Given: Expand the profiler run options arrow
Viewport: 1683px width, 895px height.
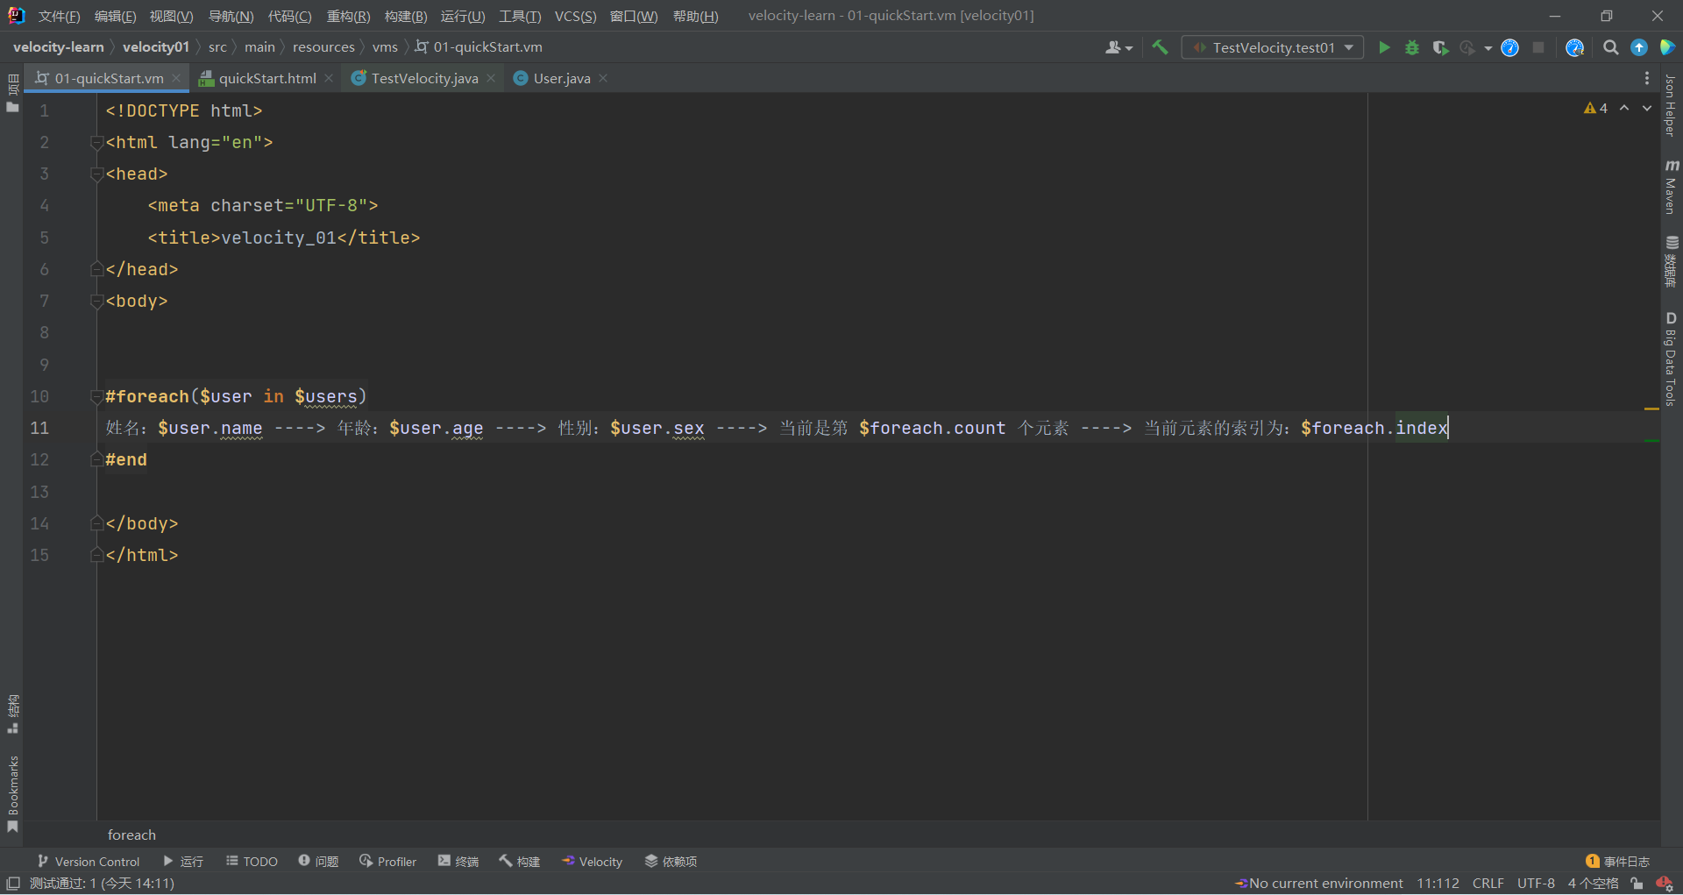Looking at the screenshot, I should (x=1488, y=47).
